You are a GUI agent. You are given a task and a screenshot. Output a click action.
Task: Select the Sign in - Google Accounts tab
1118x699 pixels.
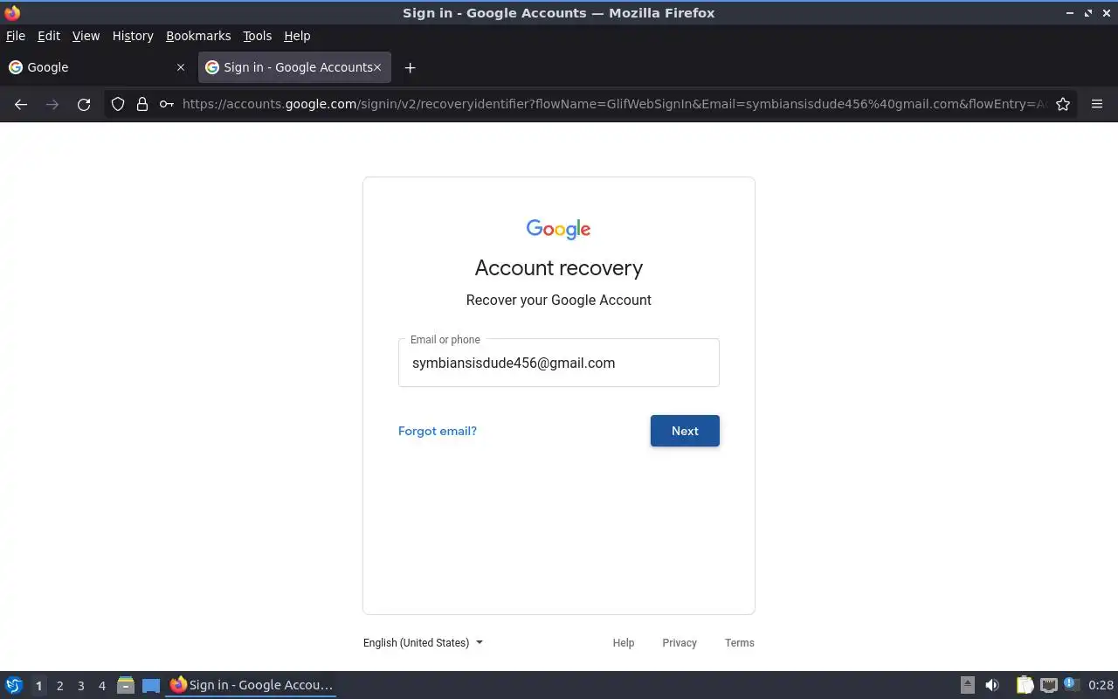tap(294, 67)
